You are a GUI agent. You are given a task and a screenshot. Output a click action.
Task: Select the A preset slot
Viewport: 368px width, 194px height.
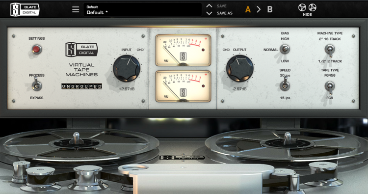pyautogui.click(x=248, y=9)
